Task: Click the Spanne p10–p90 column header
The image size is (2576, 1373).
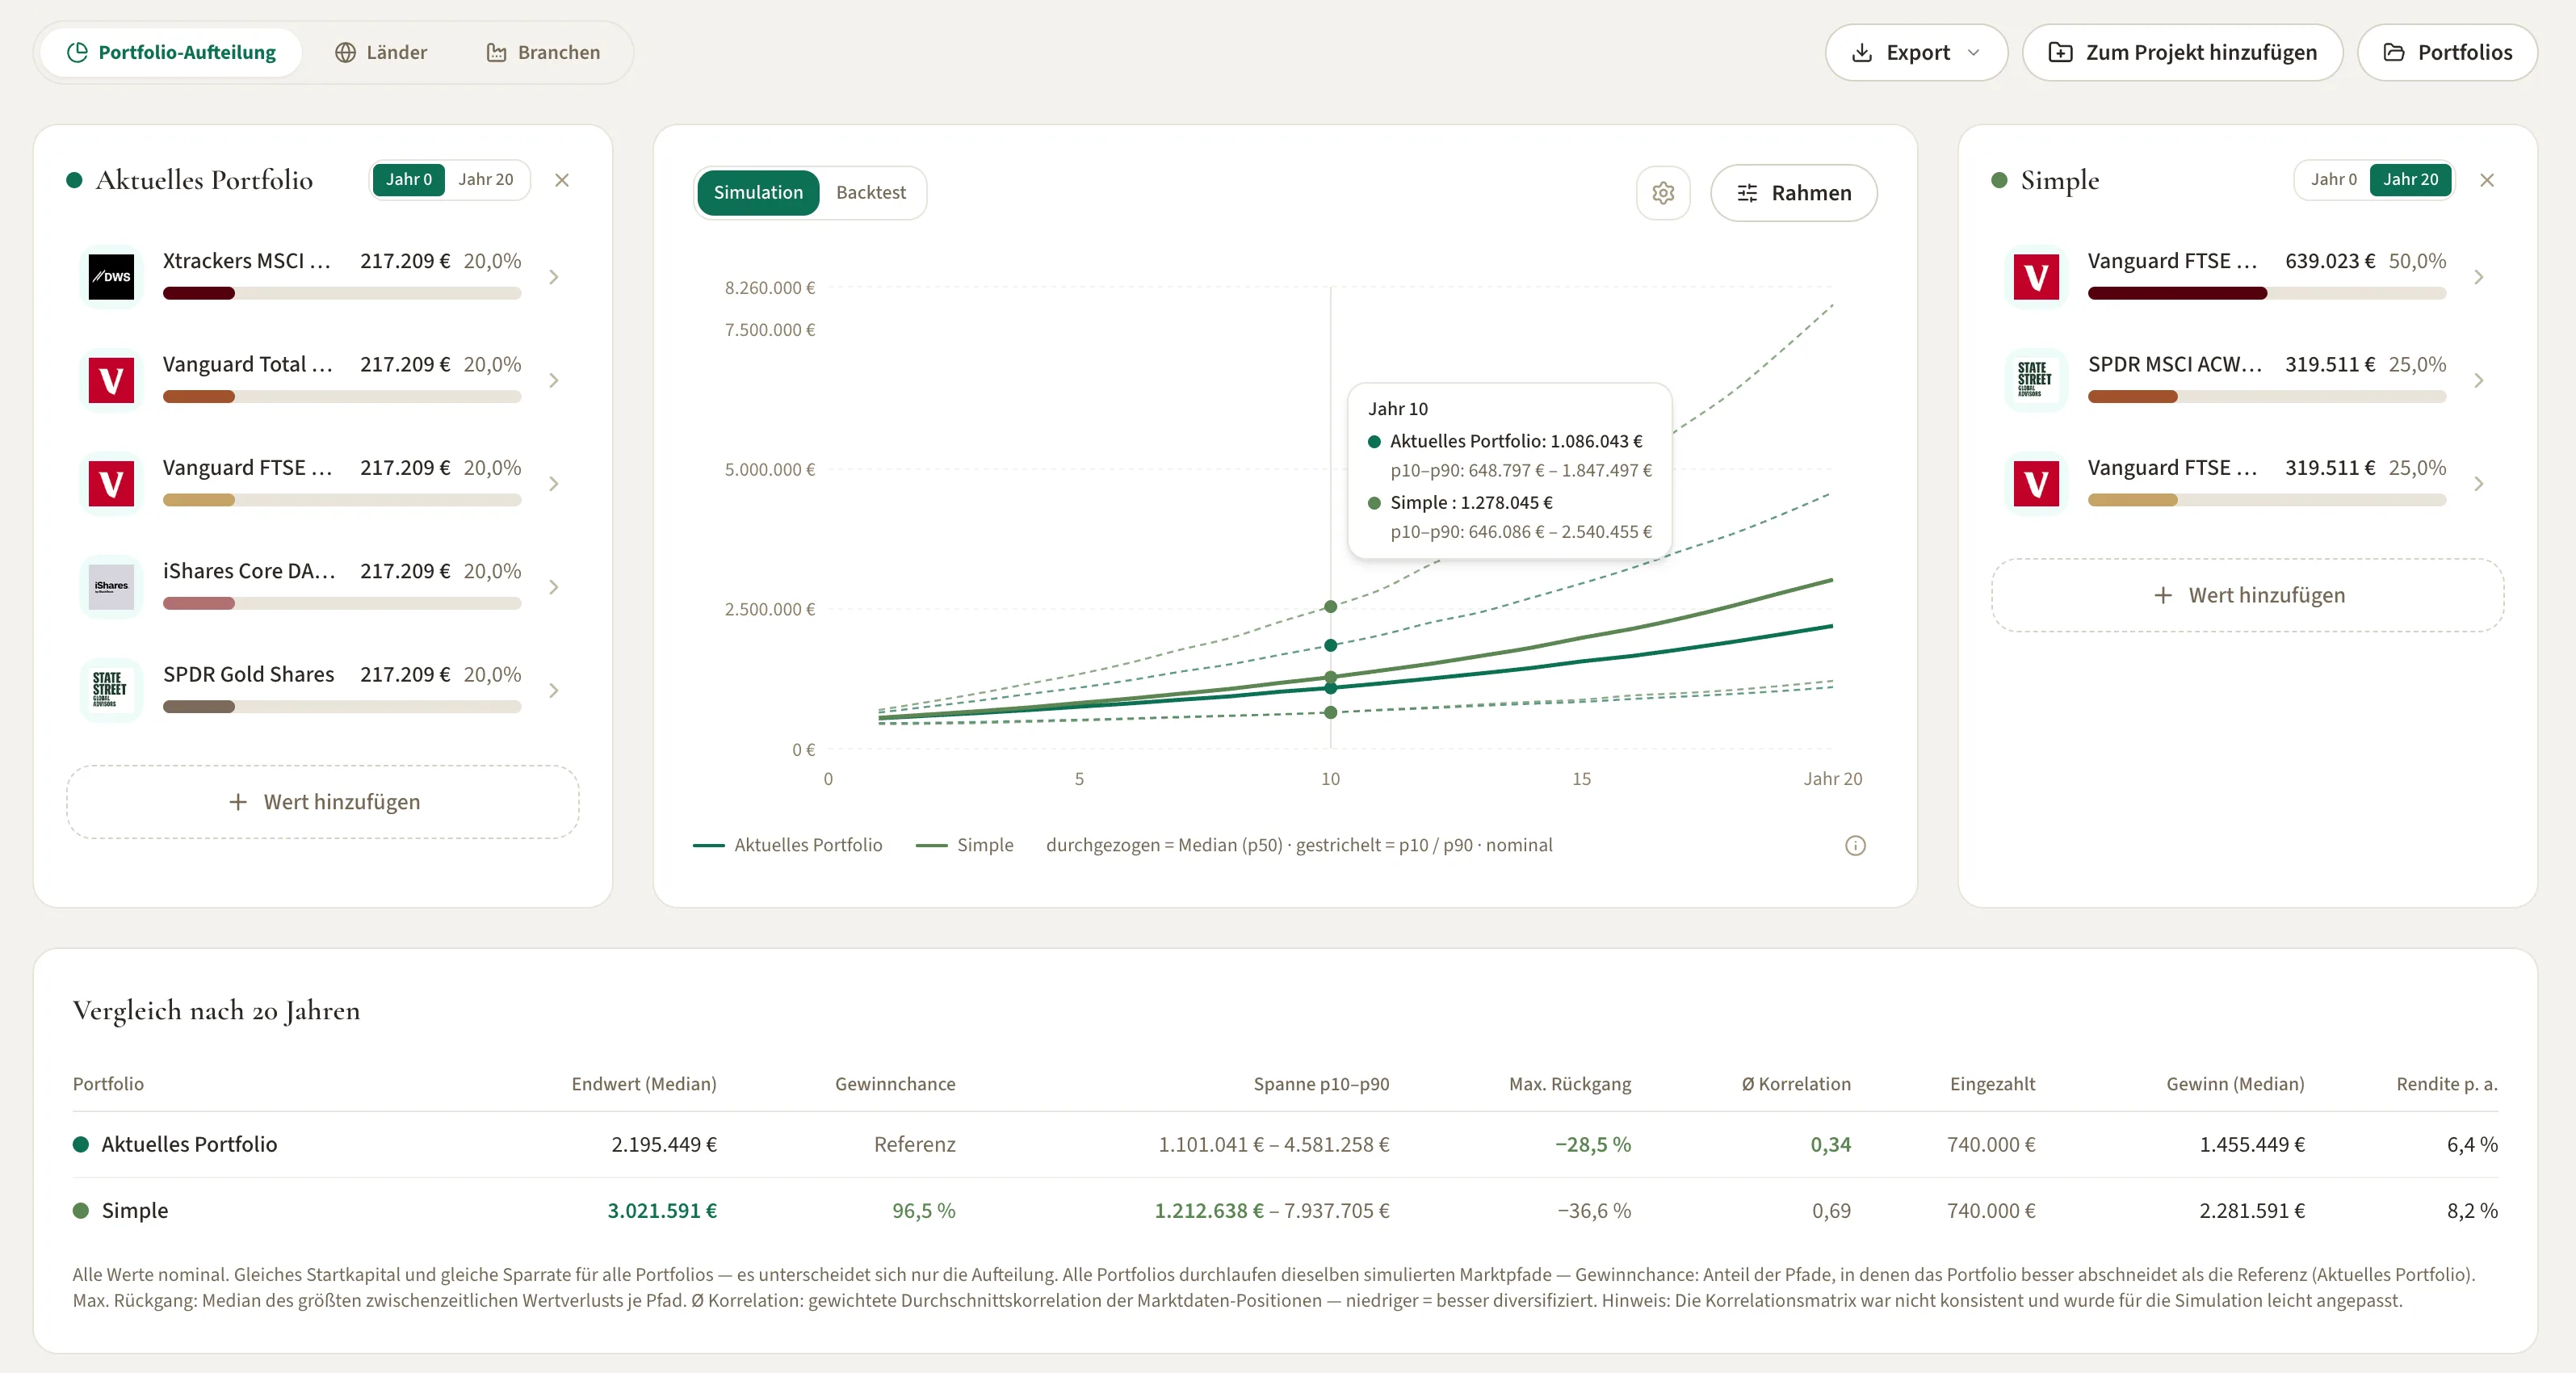Action: [x=1321, y=1084]
